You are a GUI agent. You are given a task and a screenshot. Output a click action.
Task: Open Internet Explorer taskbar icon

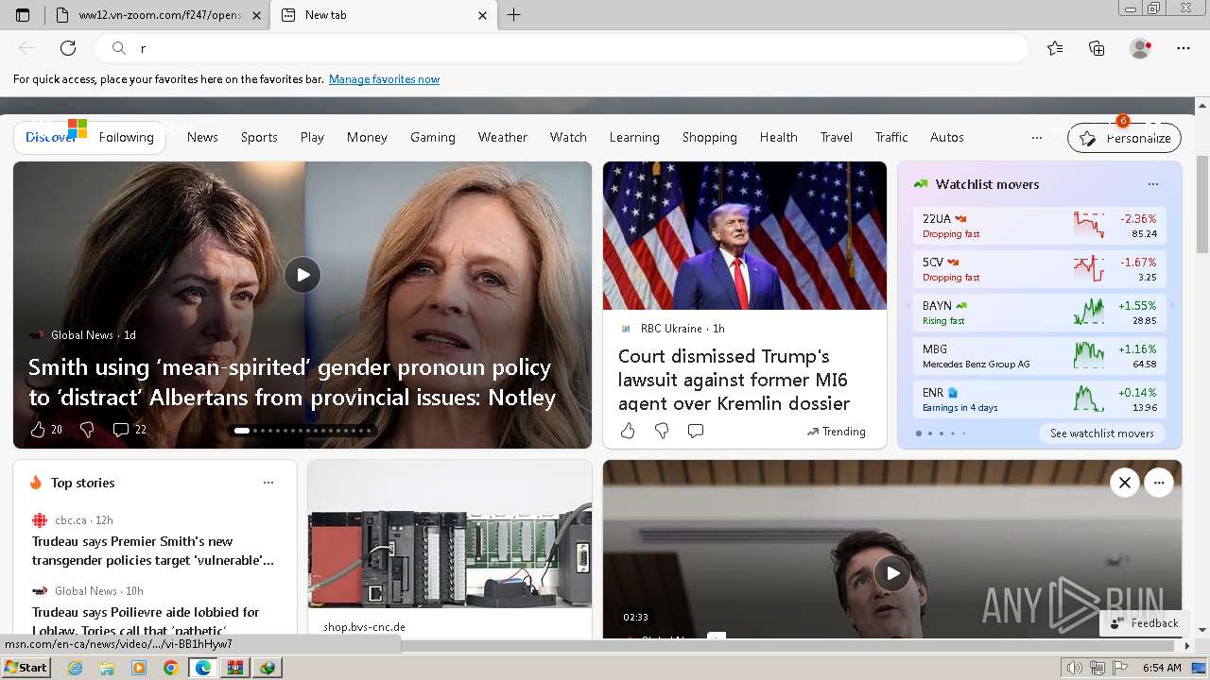tap(75, 668)
